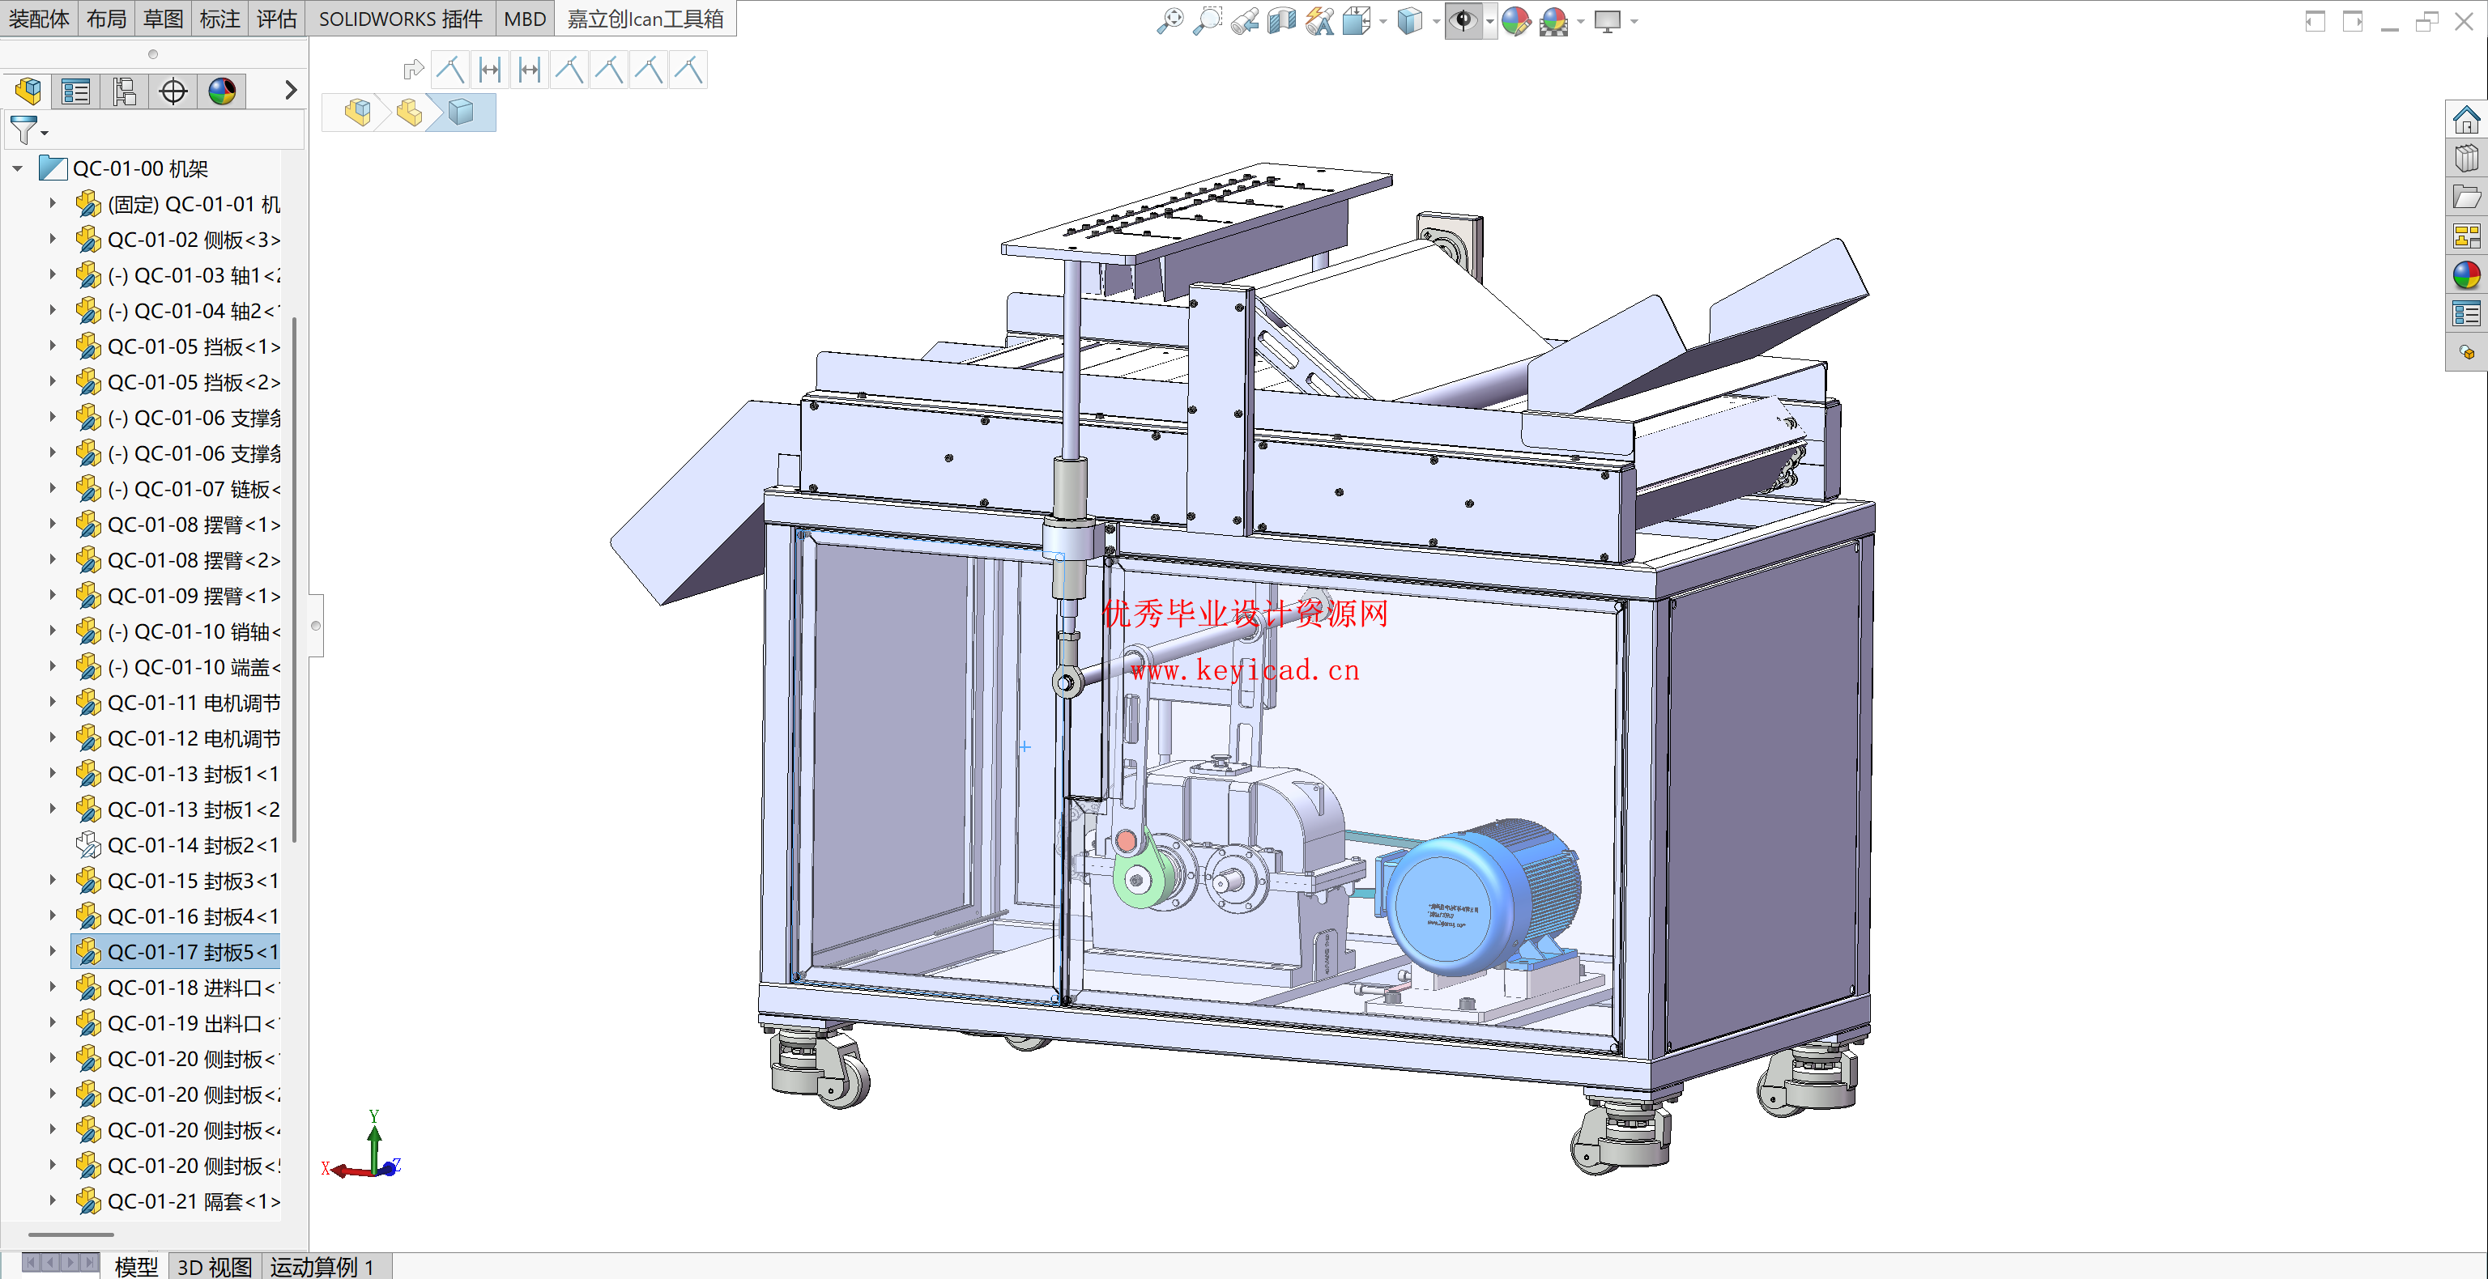This screenshot has height=1279, width=2488.
Task: Open the SOLIDWORKS 插件 tab
Action: click(x=401, y=19)
